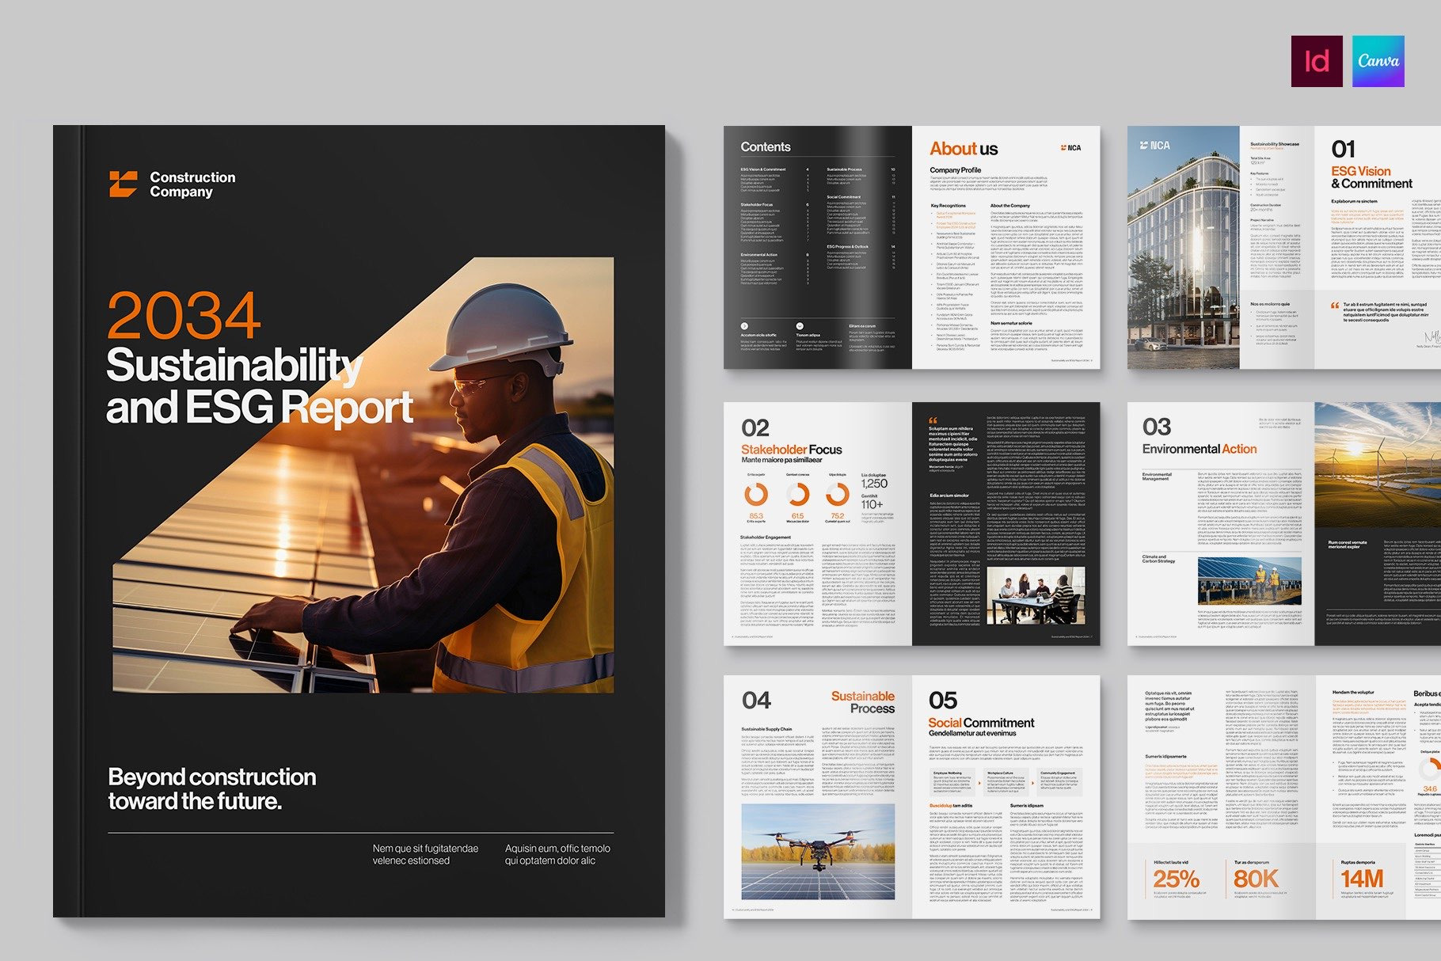
Task: Click the orange quote mark on dark Stakeholder page
Action: coord(933,420)
